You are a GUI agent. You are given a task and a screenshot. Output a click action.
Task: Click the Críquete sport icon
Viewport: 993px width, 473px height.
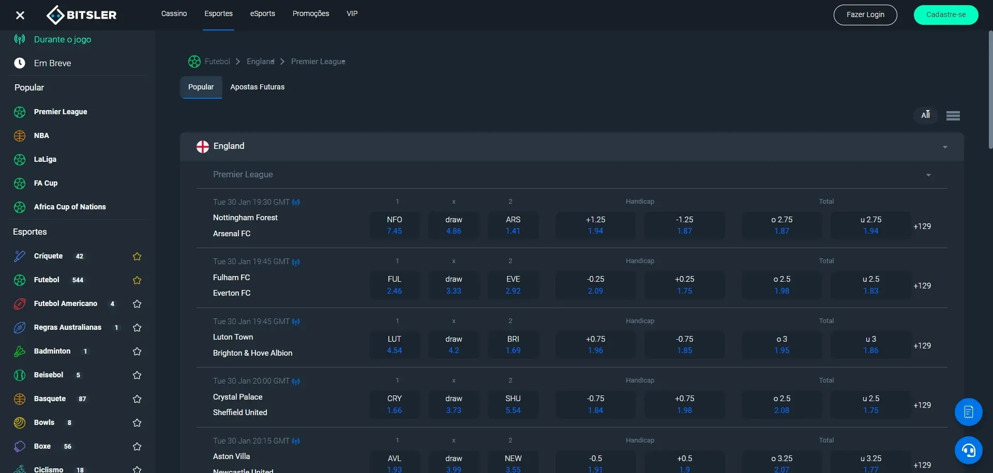pyautogui.click(x=20, y=256)
